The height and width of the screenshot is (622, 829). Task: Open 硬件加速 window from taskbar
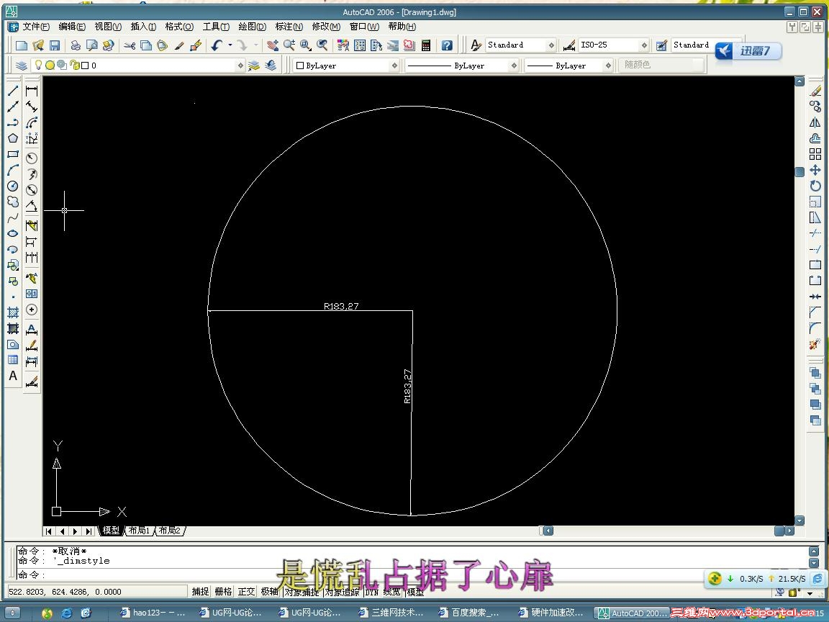550,613
